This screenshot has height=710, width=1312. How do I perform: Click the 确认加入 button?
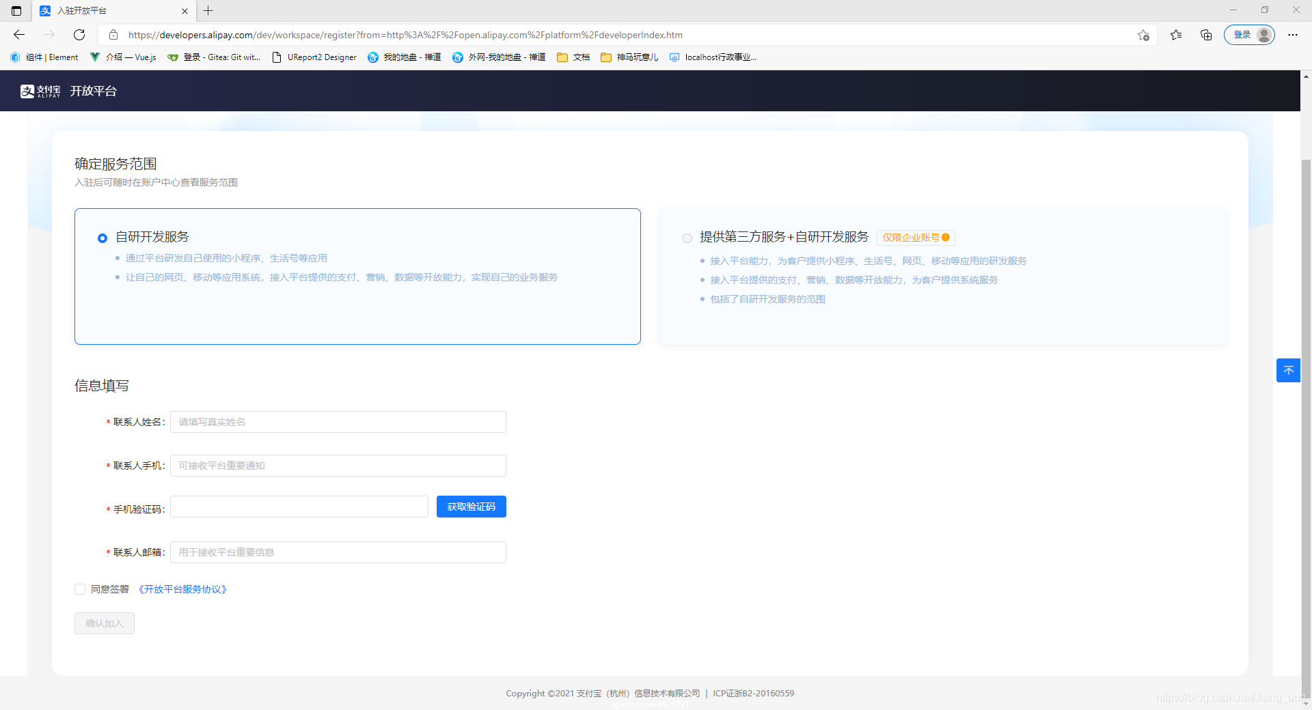(x=105, y=623)
